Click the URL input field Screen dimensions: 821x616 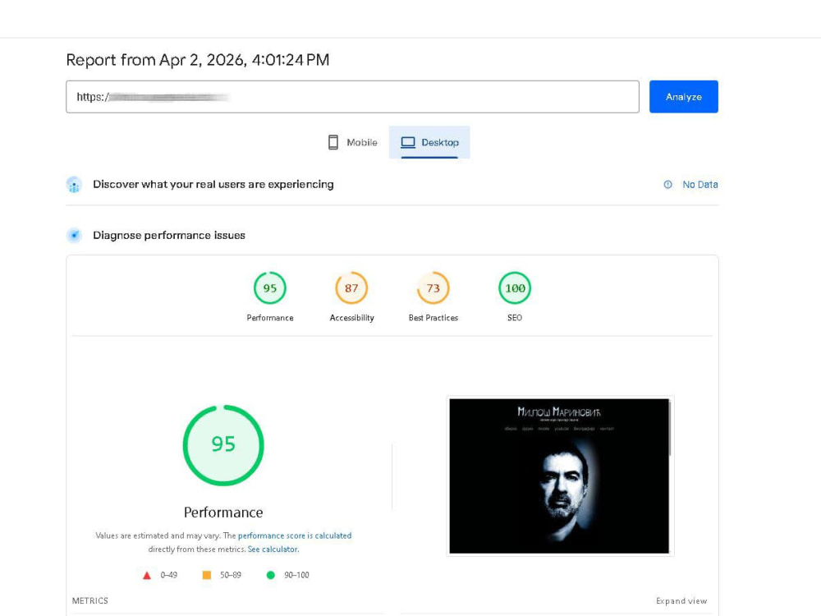tap(352, 96)
